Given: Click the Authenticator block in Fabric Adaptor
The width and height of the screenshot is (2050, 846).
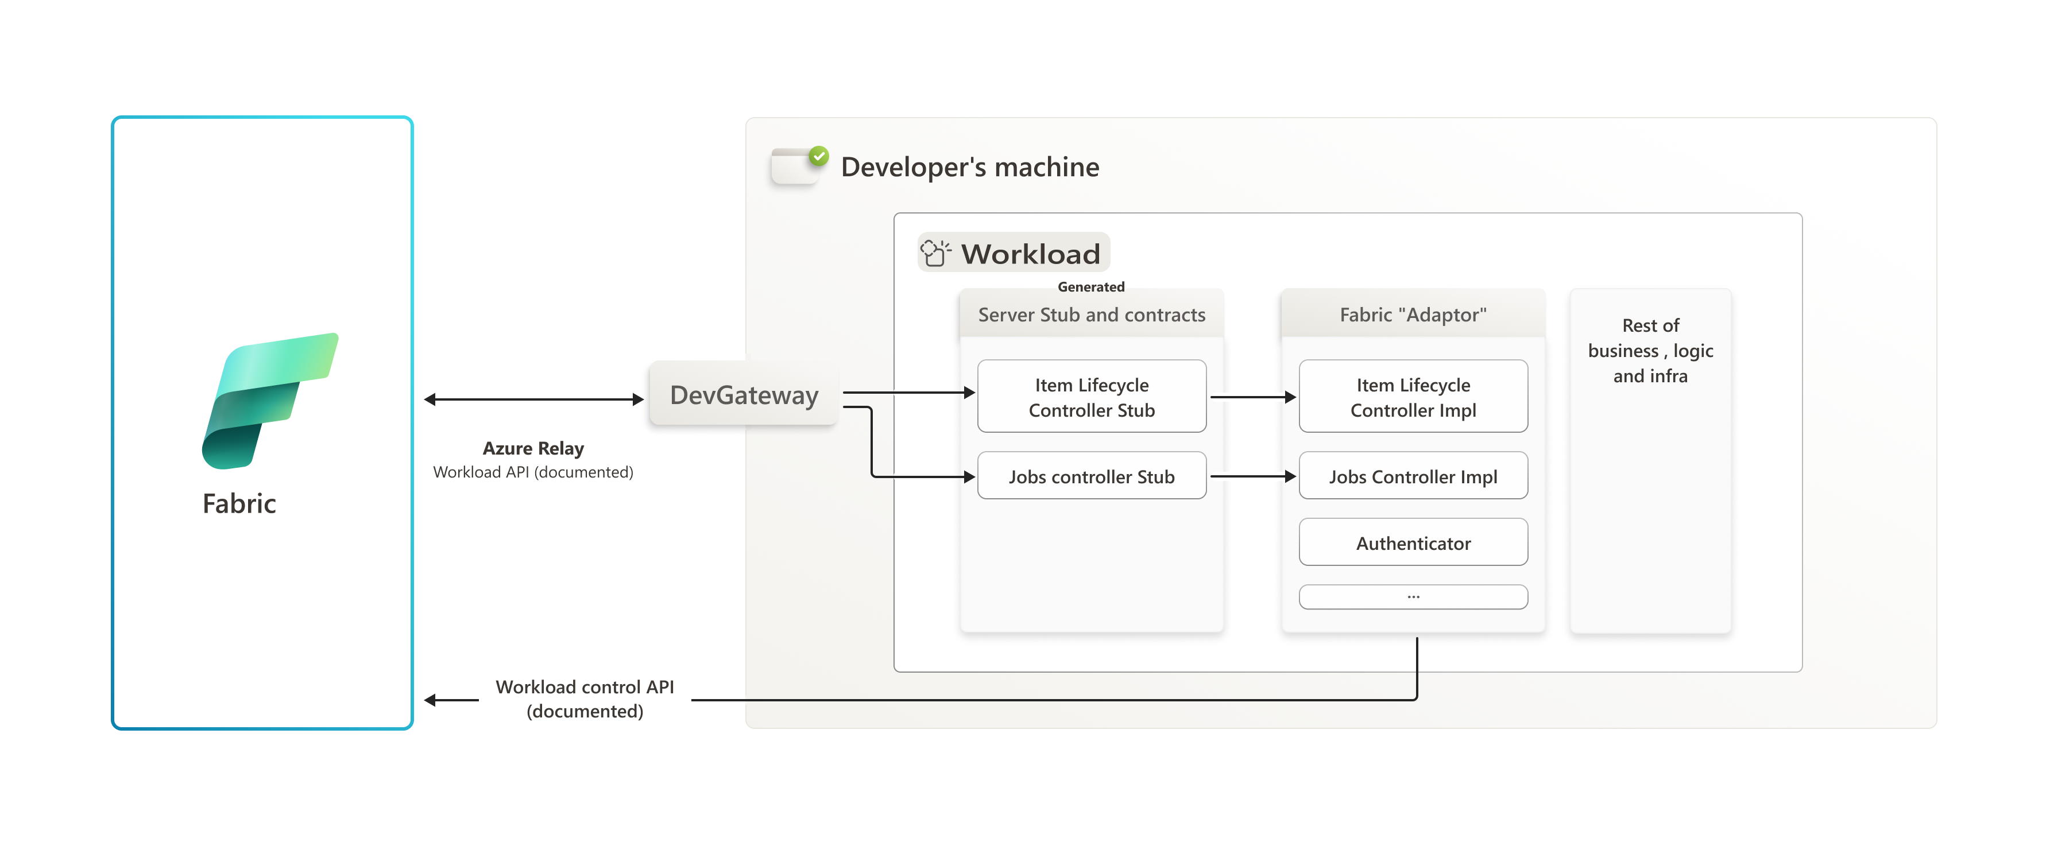Looking at the screenshot, I should tap(1413, 542).
